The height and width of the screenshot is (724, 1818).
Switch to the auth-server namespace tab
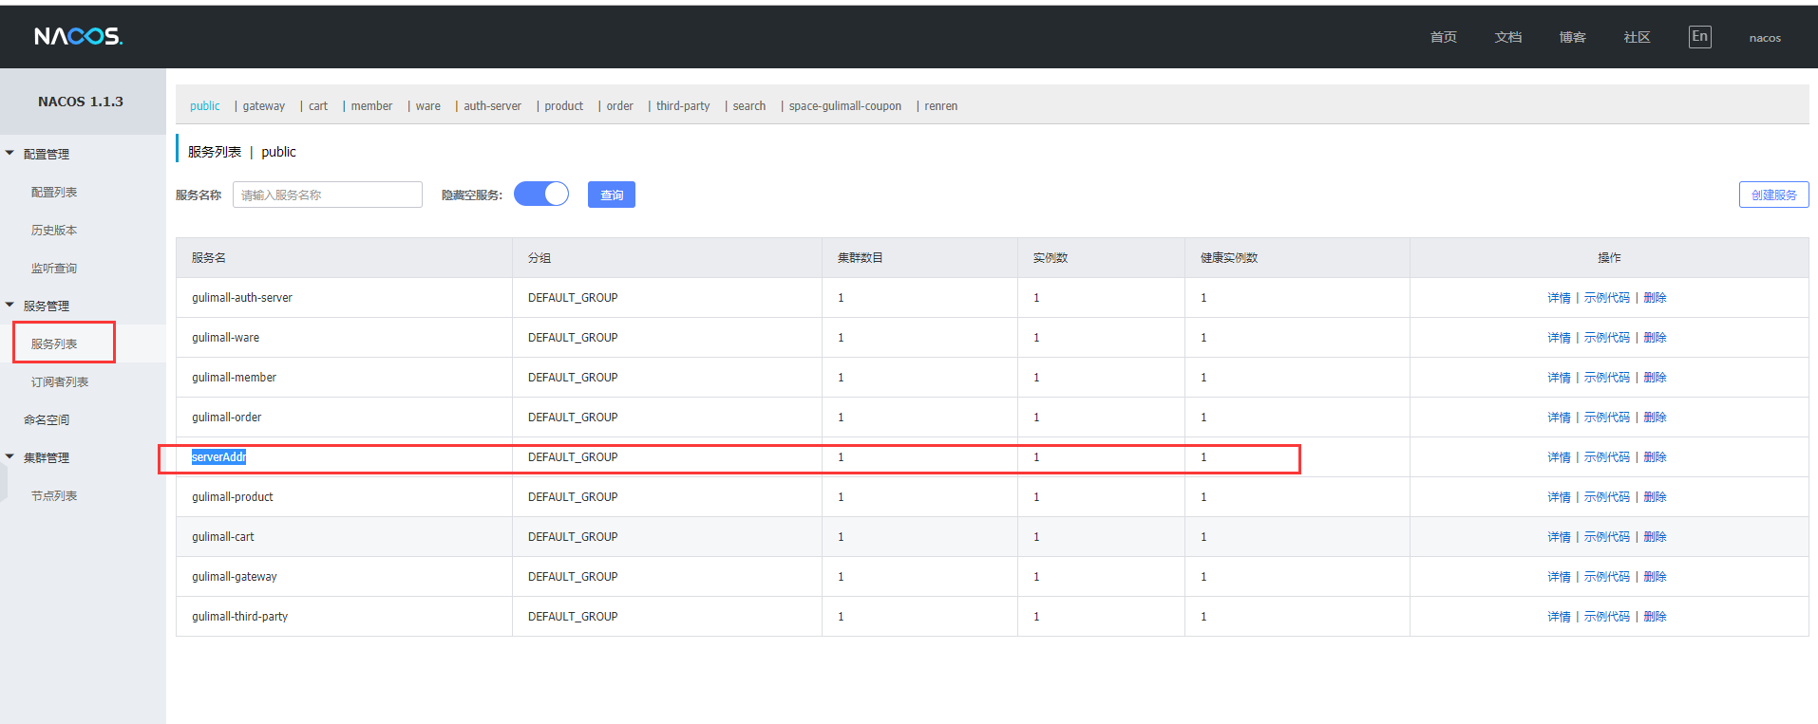(x=492, y=106)
